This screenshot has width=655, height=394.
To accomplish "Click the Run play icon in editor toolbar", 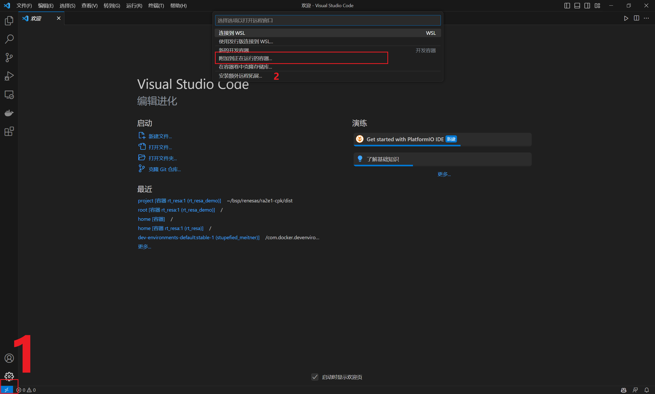I will pos(626,18).
